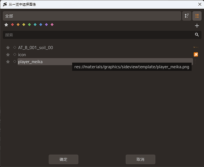Set tag diamond for icon row
This screenshot has height=167, width=204.
pyautogui.click(x=15, y=54)
